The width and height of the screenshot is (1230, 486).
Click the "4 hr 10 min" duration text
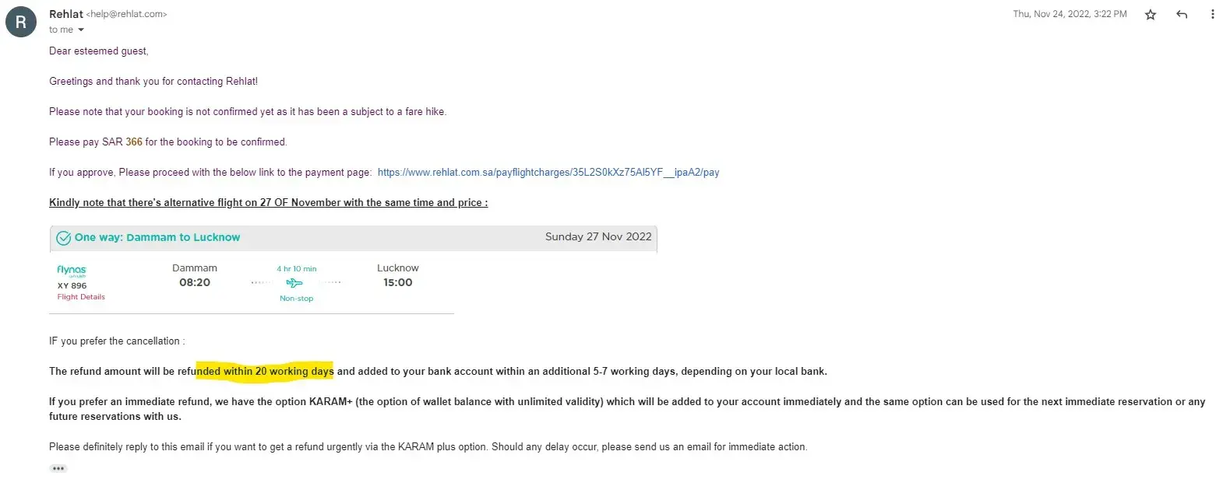coord(296,269)
